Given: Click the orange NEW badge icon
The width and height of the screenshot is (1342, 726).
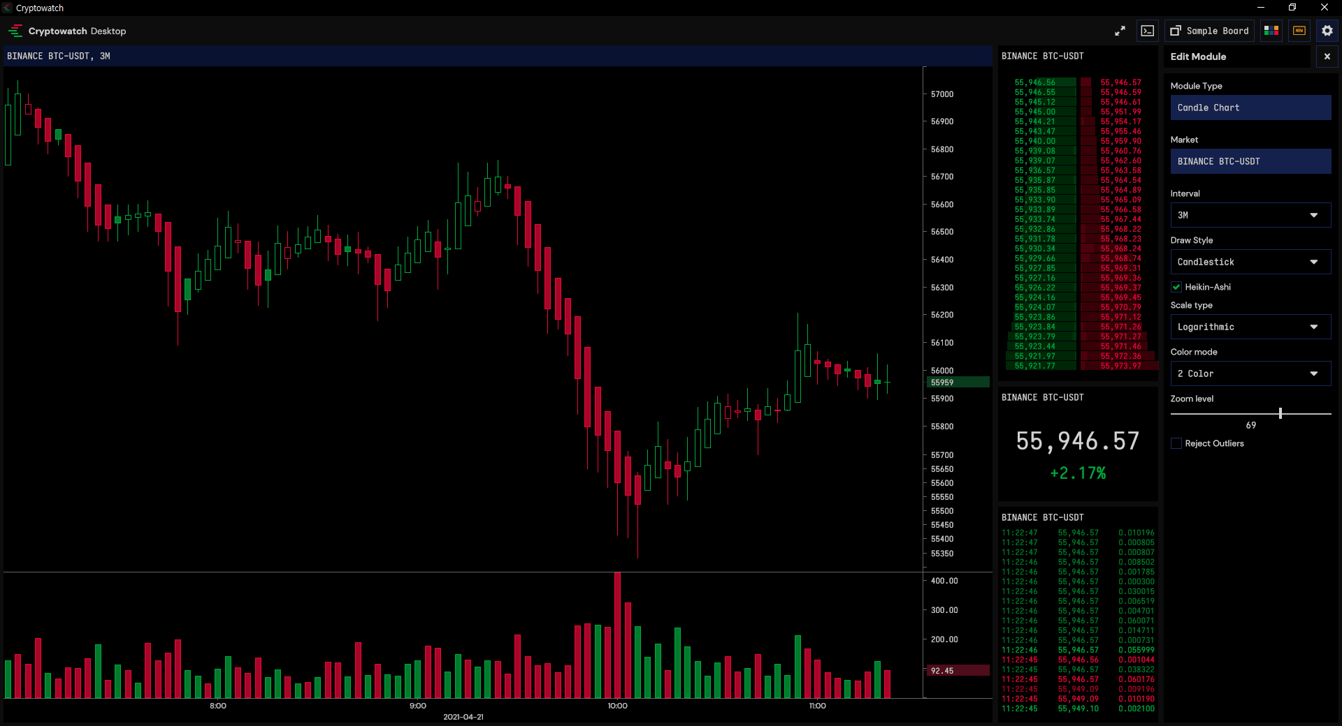Looking at the screenshot, I should [1299, 31].
